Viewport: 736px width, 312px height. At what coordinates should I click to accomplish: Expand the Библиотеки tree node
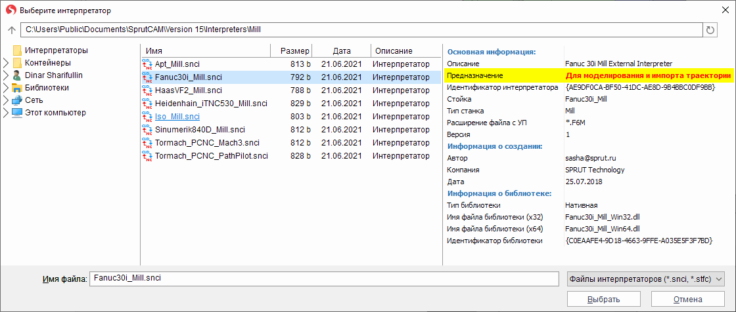tap(6, 88)
